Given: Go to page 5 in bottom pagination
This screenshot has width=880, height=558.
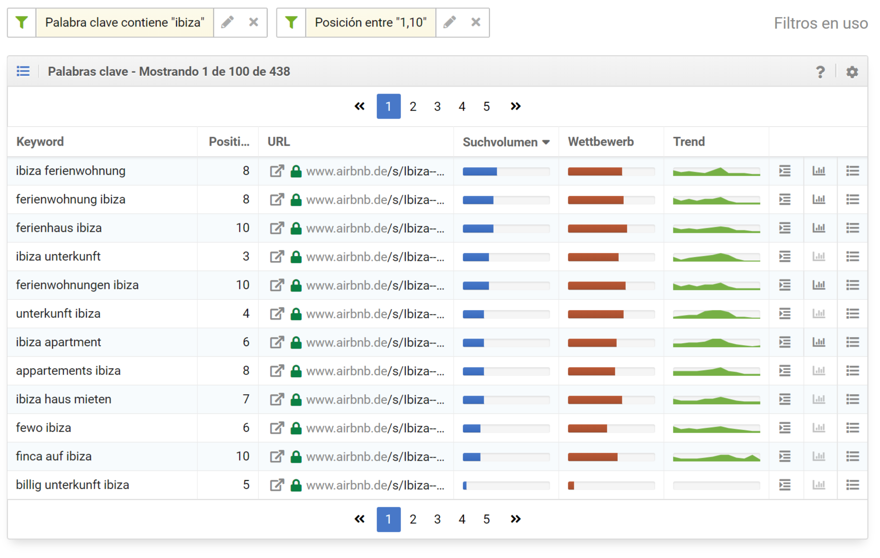Looking at the screenshot, I should point(487,519).
